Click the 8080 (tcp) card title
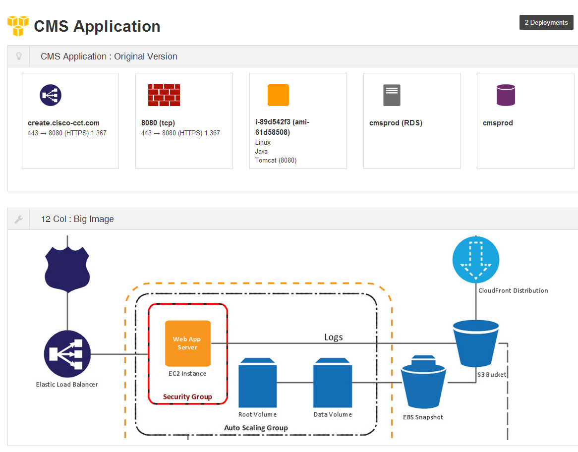The width and height of the screenshot is (578, 452). tap(158, 123)
